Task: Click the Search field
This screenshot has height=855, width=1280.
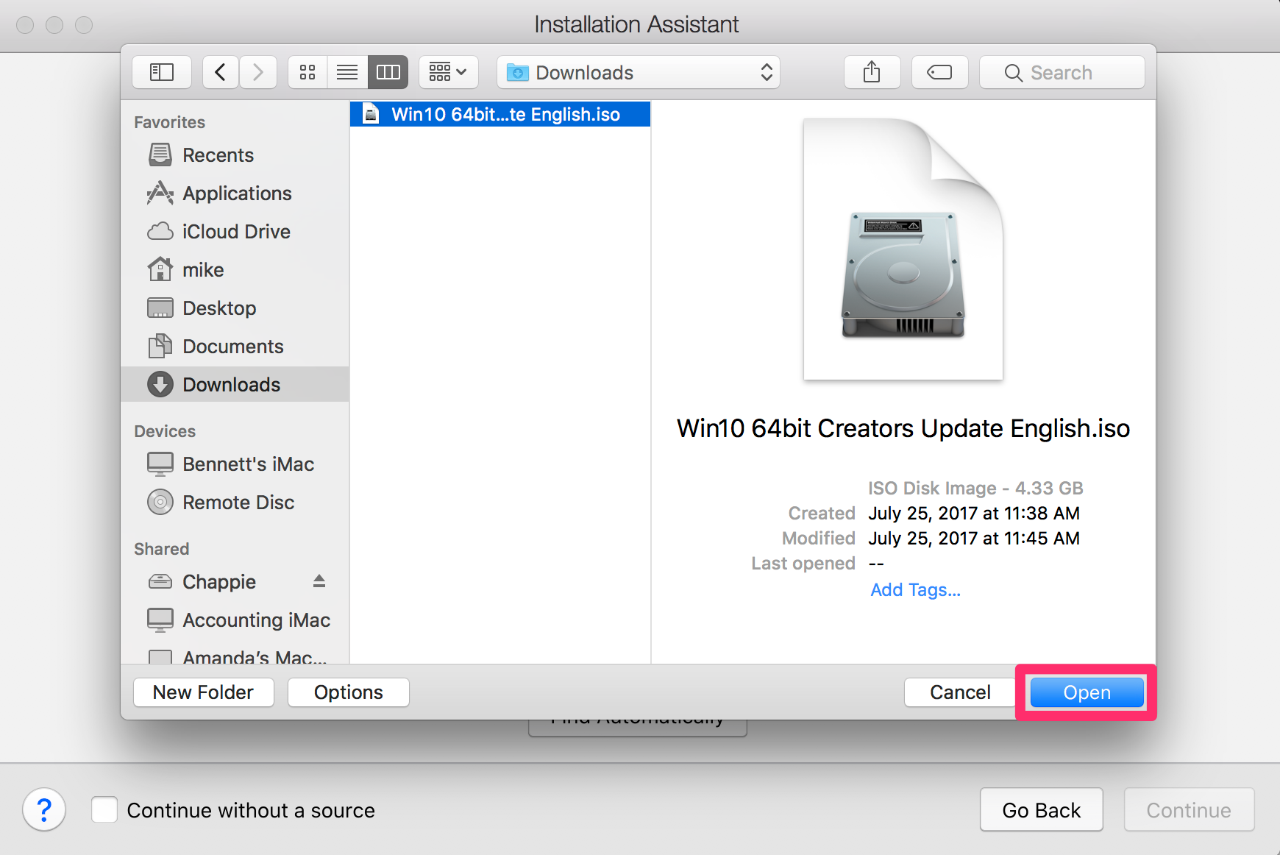Action: tap(1062, 72)
